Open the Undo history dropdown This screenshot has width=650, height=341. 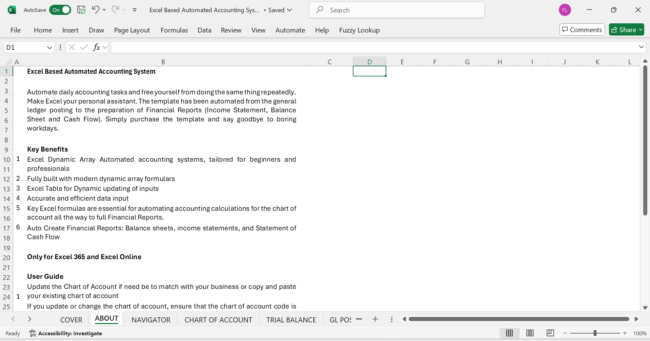pos(104,10)
